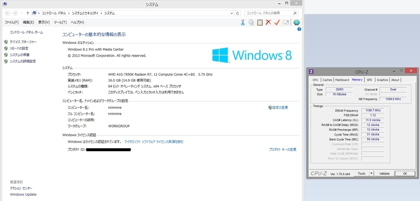Viewport: 420px width, 201px height.
Task: Open デバイス マネージャー link
Action: pyautogui.click(x=23, y=42)
